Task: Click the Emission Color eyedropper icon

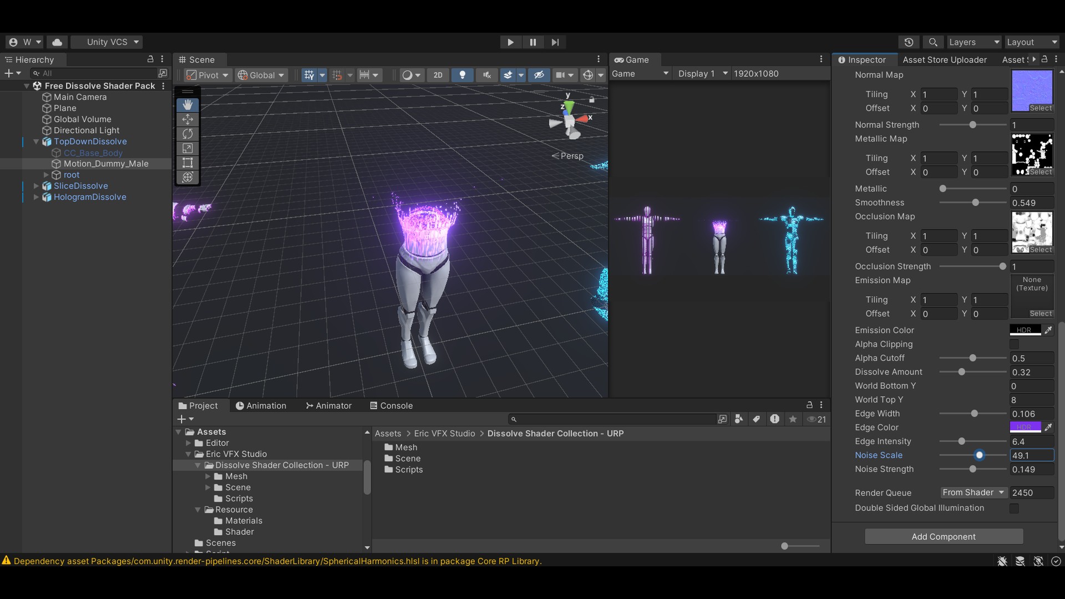Action: click(1048, 330)
